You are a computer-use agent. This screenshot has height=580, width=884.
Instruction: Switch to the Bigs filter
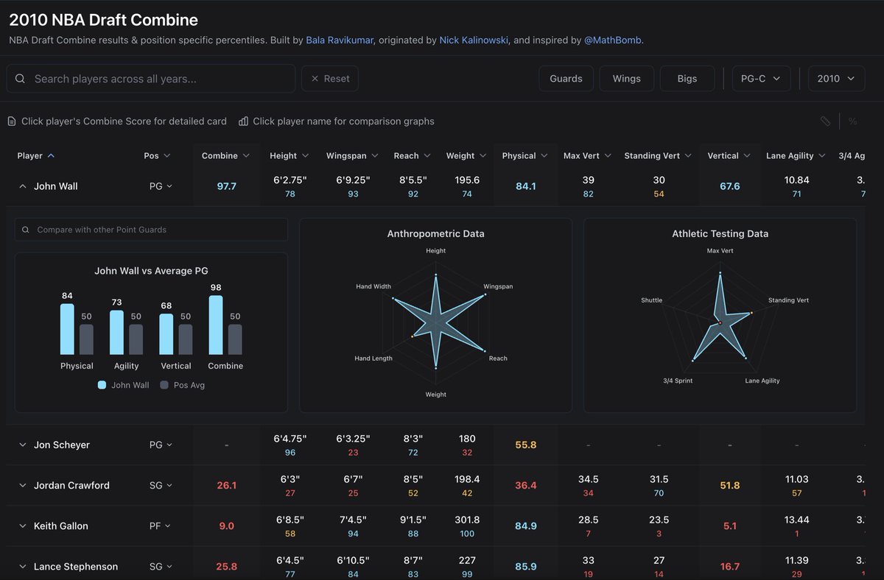pos(687,77)
